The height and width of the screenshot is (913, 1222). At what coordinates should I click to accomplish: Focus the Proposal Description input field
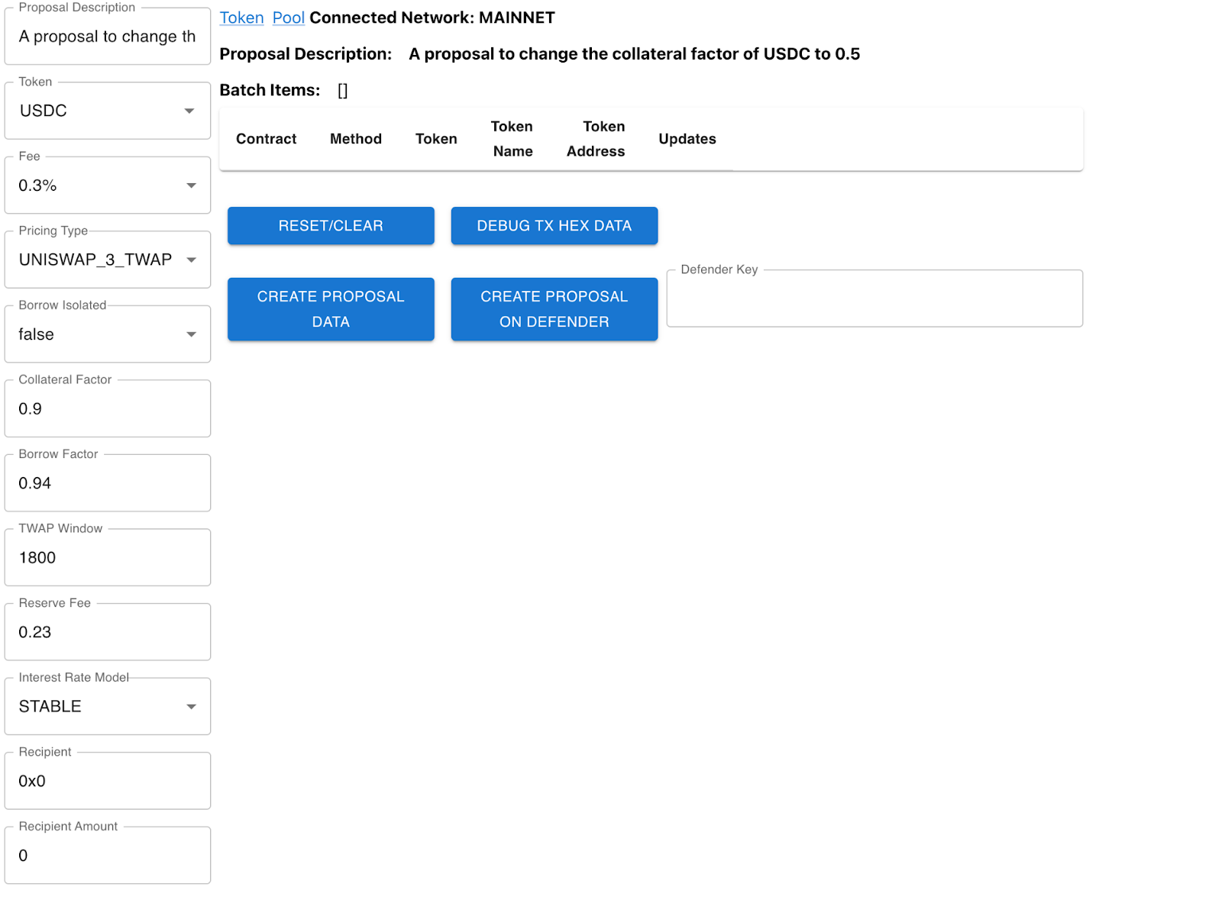click(108, 37)
